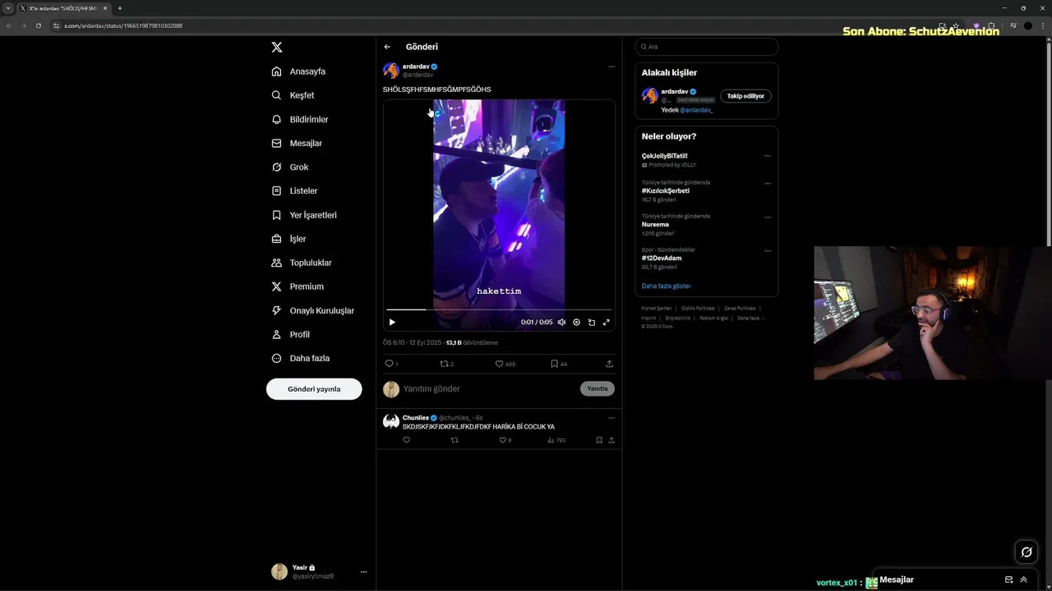Toggle picture-in-picture mini player
The width and height of the screenshot is (1052, 591).
pyautogui.click(x=591, y=323)
